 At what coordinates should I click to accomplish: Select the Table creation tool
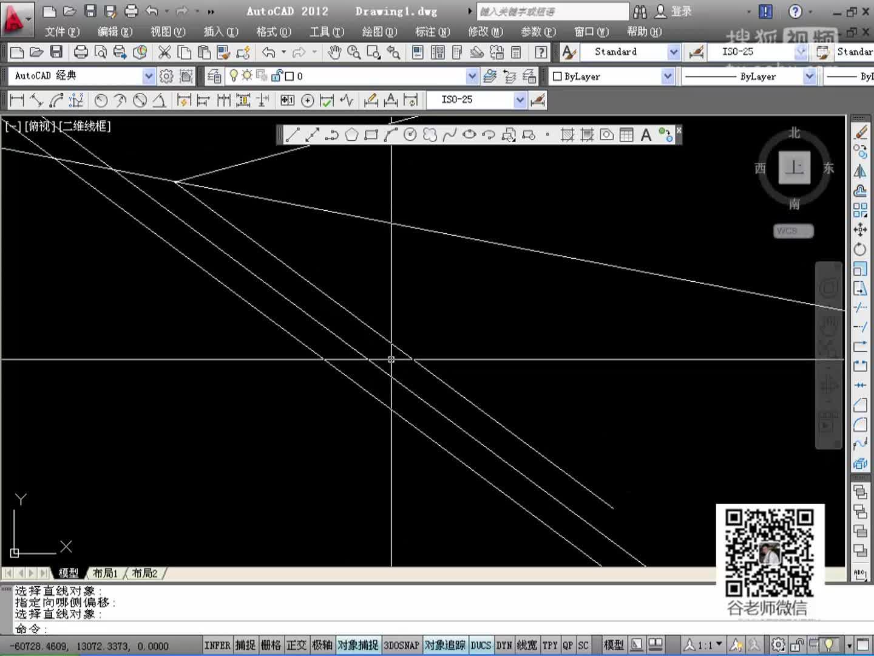point(626,135)
